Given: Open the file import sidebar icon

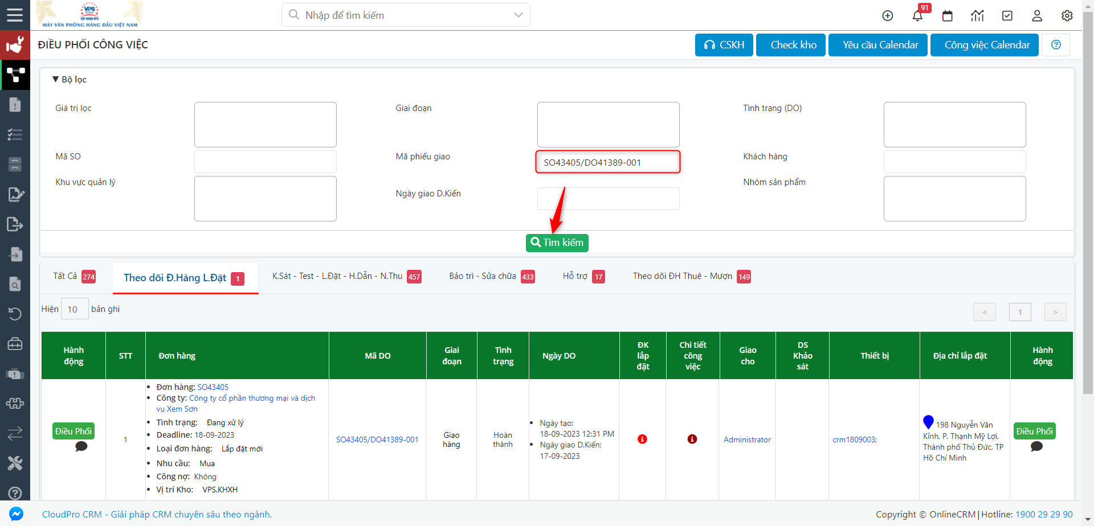Looking at the screenshot, I should tap(15, 254).
